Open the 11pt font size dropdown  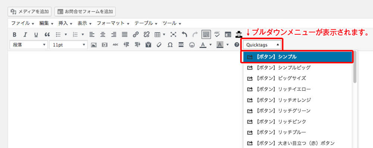pyautogui.click(x=69, y=45)
